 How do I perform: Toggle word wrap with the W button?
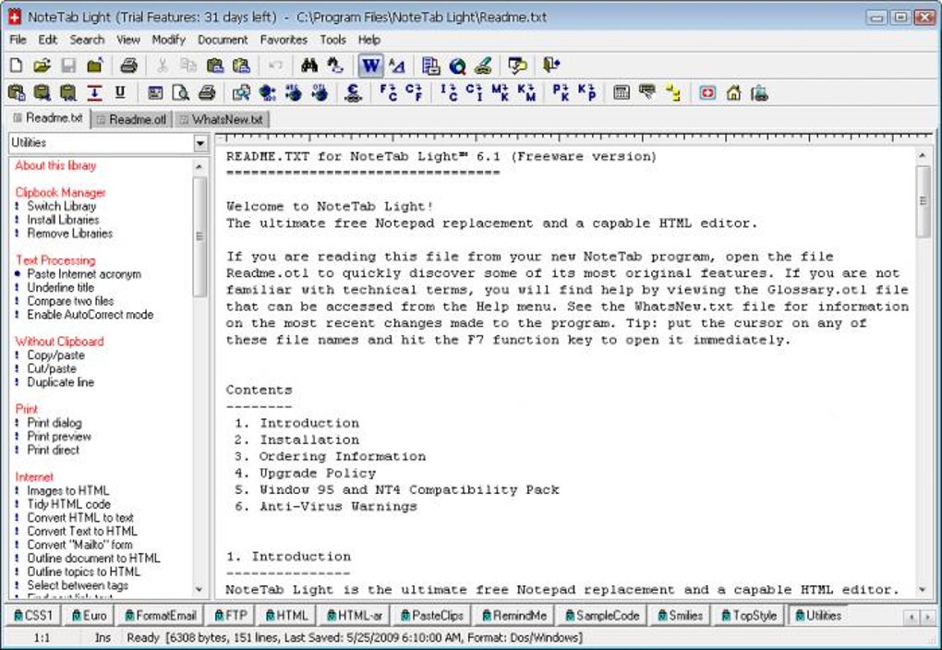tap(370, 65)
